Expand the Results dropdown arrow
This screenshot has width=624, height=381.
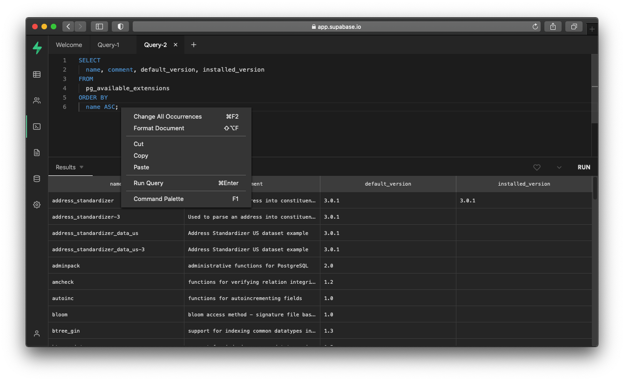coord(81,167)
